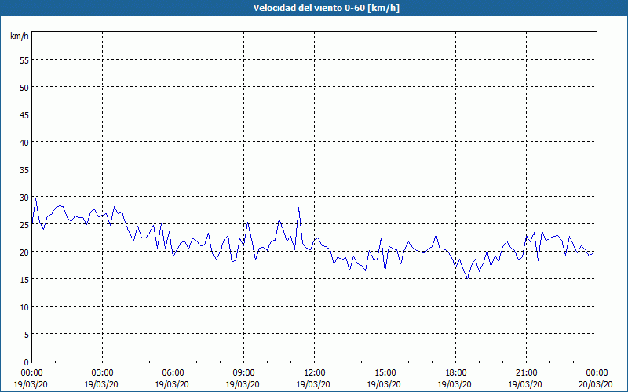The height and width of the screenshot is (392, 628).
Task: Select the 15 value on the y-axis
Action: (x=24, y=279)
